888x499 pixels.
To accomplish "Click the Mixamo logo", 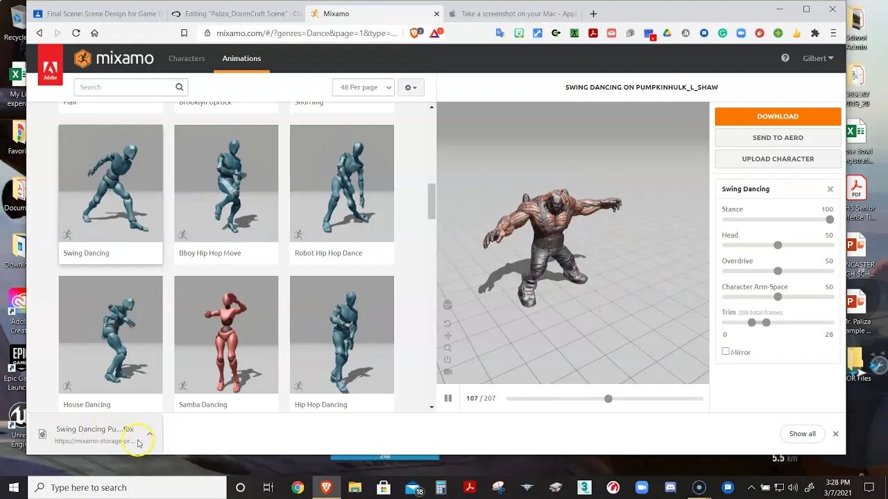I will pos(114,58).
